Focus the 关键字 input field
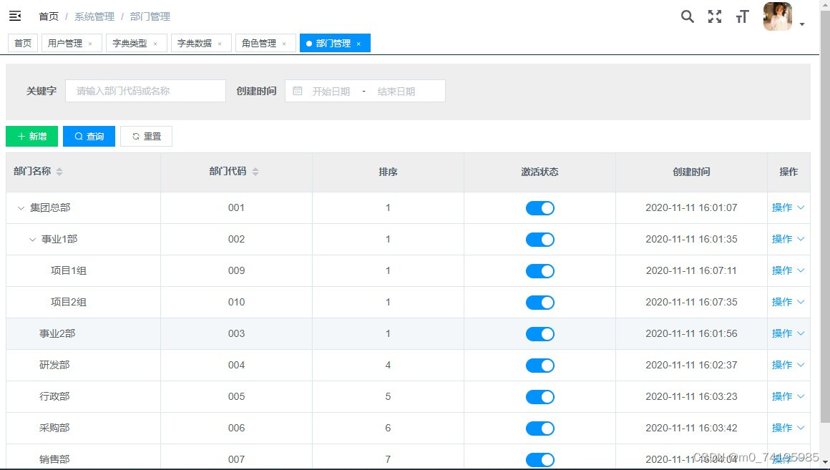Image resolution: width=830 pixels, height=470 pixels. 145,91
